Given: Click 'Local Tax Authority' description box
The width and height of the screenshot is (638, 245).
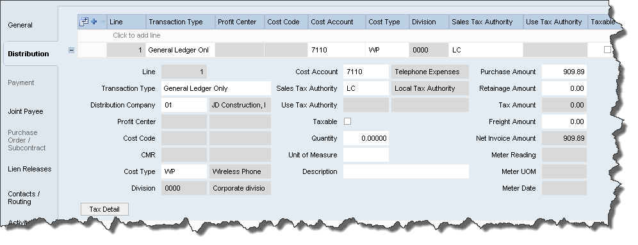Looking at the screenshot, I should (x=430, y=88).
